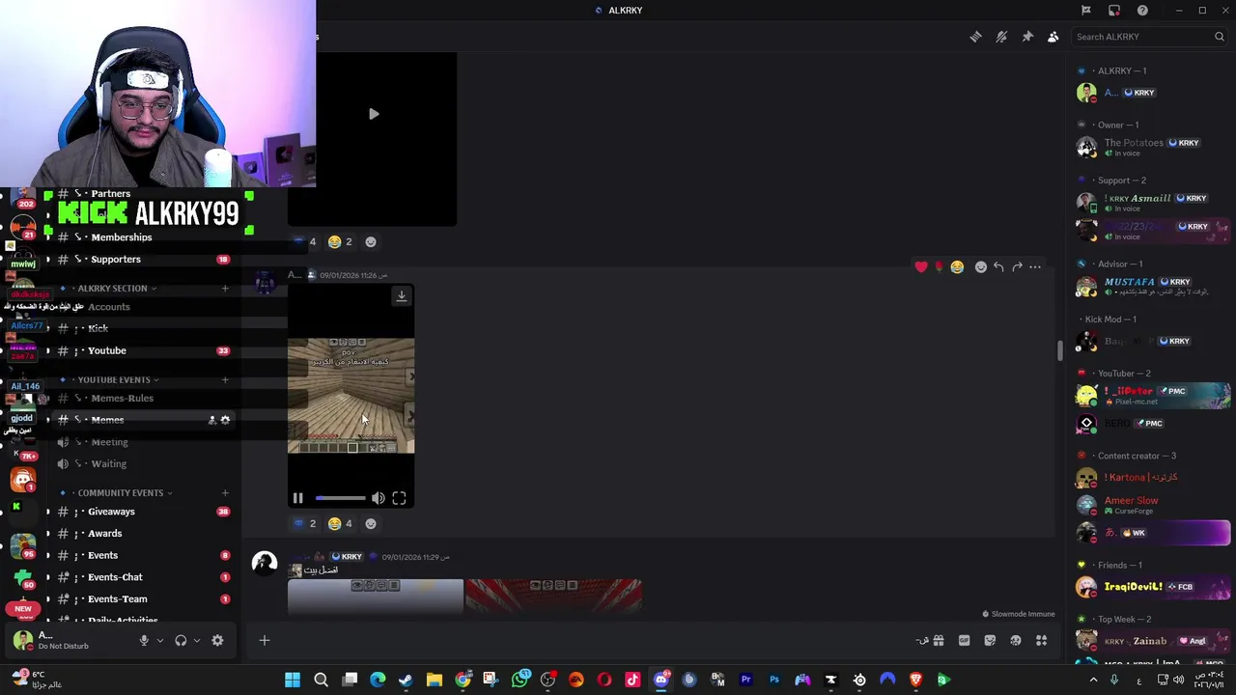This screenshot has height=695, width=1236.
Task: Add a reaction below the Minecraft video
Action: click(371, 523)
